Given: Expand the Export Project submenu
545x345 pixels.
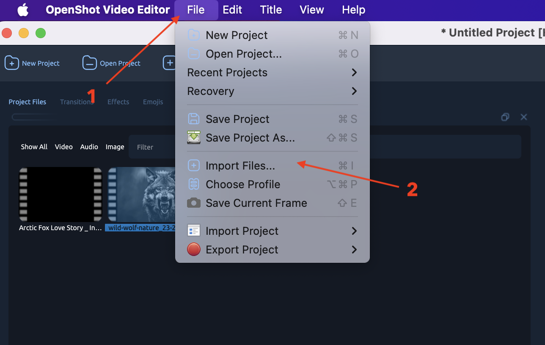Looking at the screenshot, I should click(272, 249).
